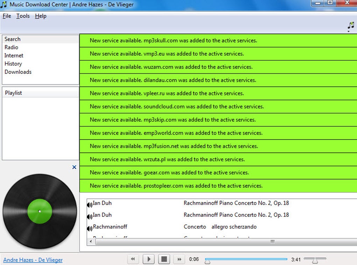
Task: Click speaker icon on first Ian Duh row
Action: pyautogui.click(x=90, y=205)
